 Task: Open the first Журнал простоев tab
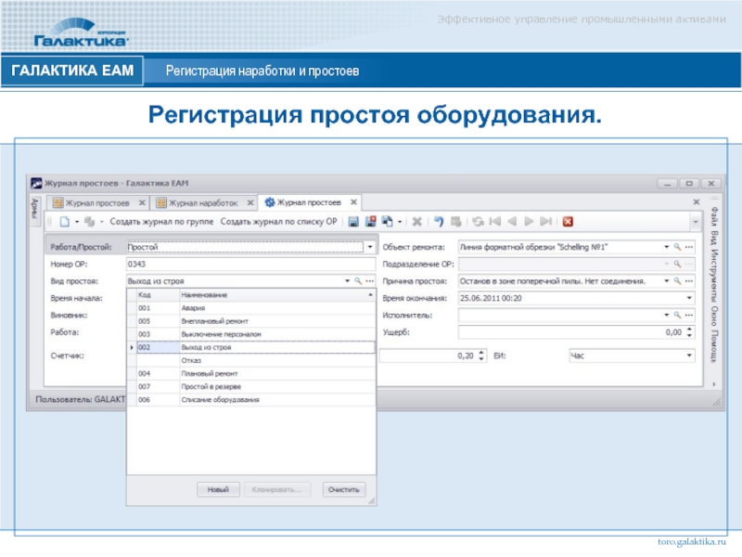[96, 201]
